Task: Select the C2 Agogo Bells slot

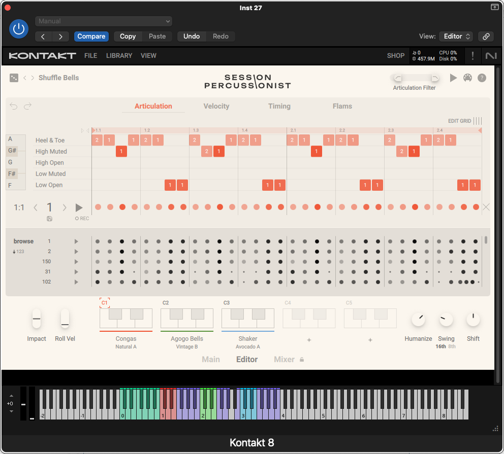Action: 187,319
